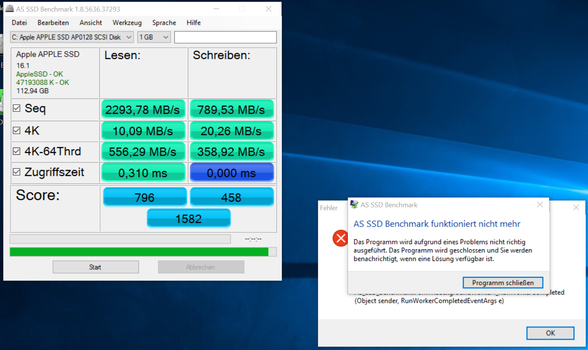Close the AS SSD Benchmark crash dialog
Viewport: 588px width, 350px height.
(x=539, y=205)
